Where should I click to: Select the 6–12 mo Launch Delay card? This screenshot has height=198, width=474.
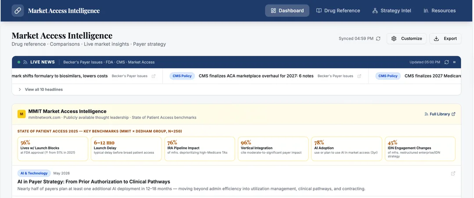click(126, 149)
